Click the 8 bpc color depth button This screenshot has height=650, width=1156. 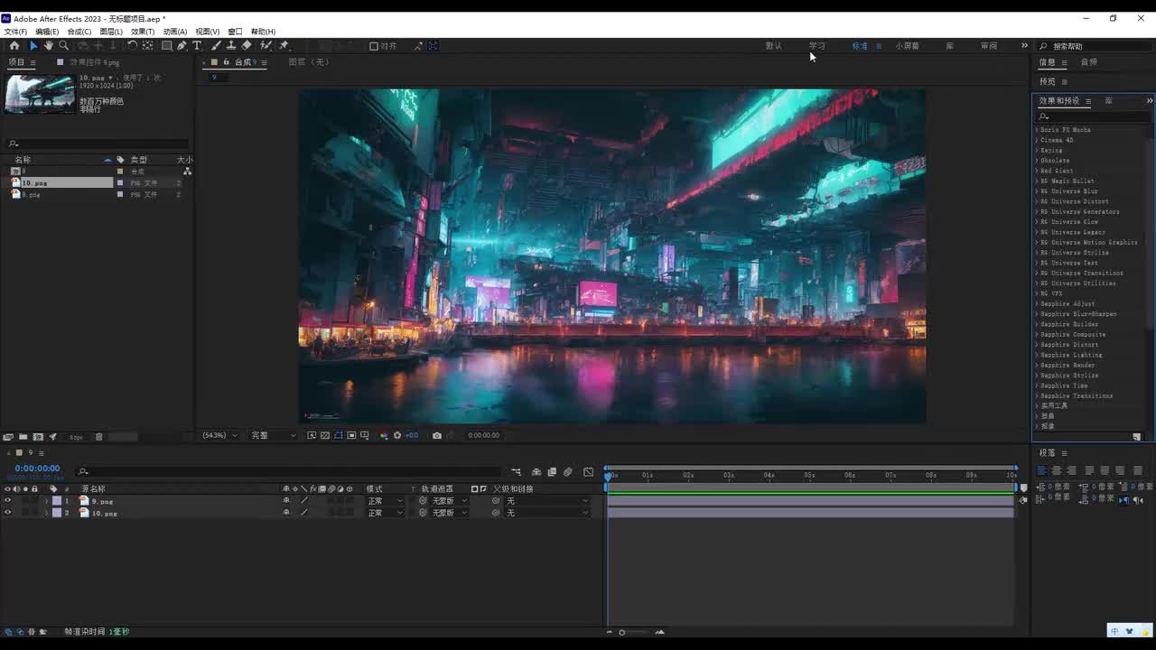(77, 437)
